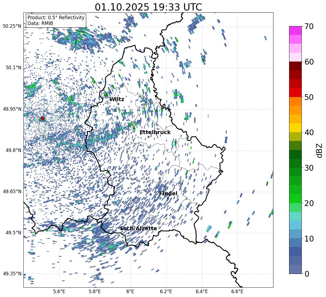Screen dimensions: 326x297
Task: Click the Findel cross marker
Action: click(168, 198)
